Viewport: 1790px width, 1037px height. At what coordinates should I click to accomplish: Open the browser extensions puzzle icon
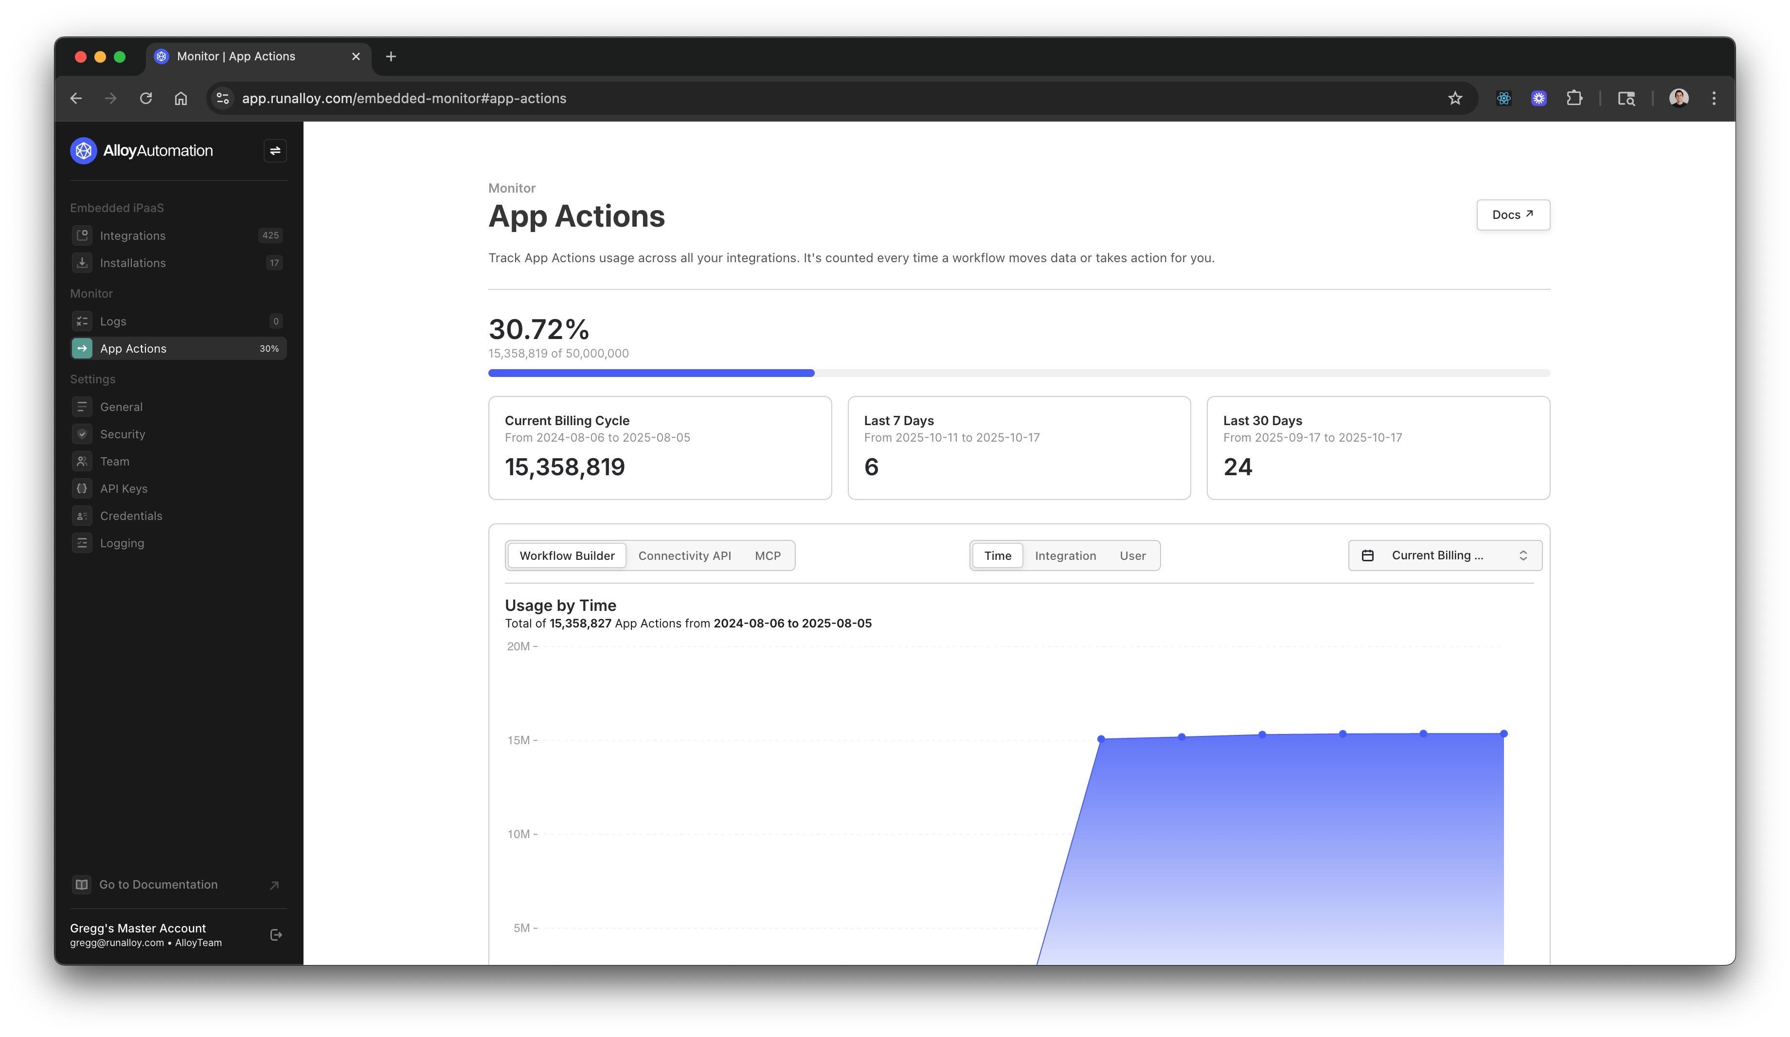pos(1574,98)
